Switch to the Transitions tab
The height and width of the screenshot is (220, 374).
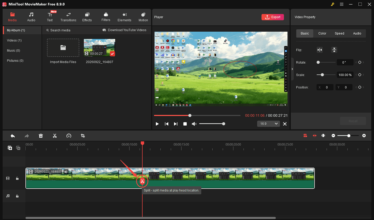point(68,17)
